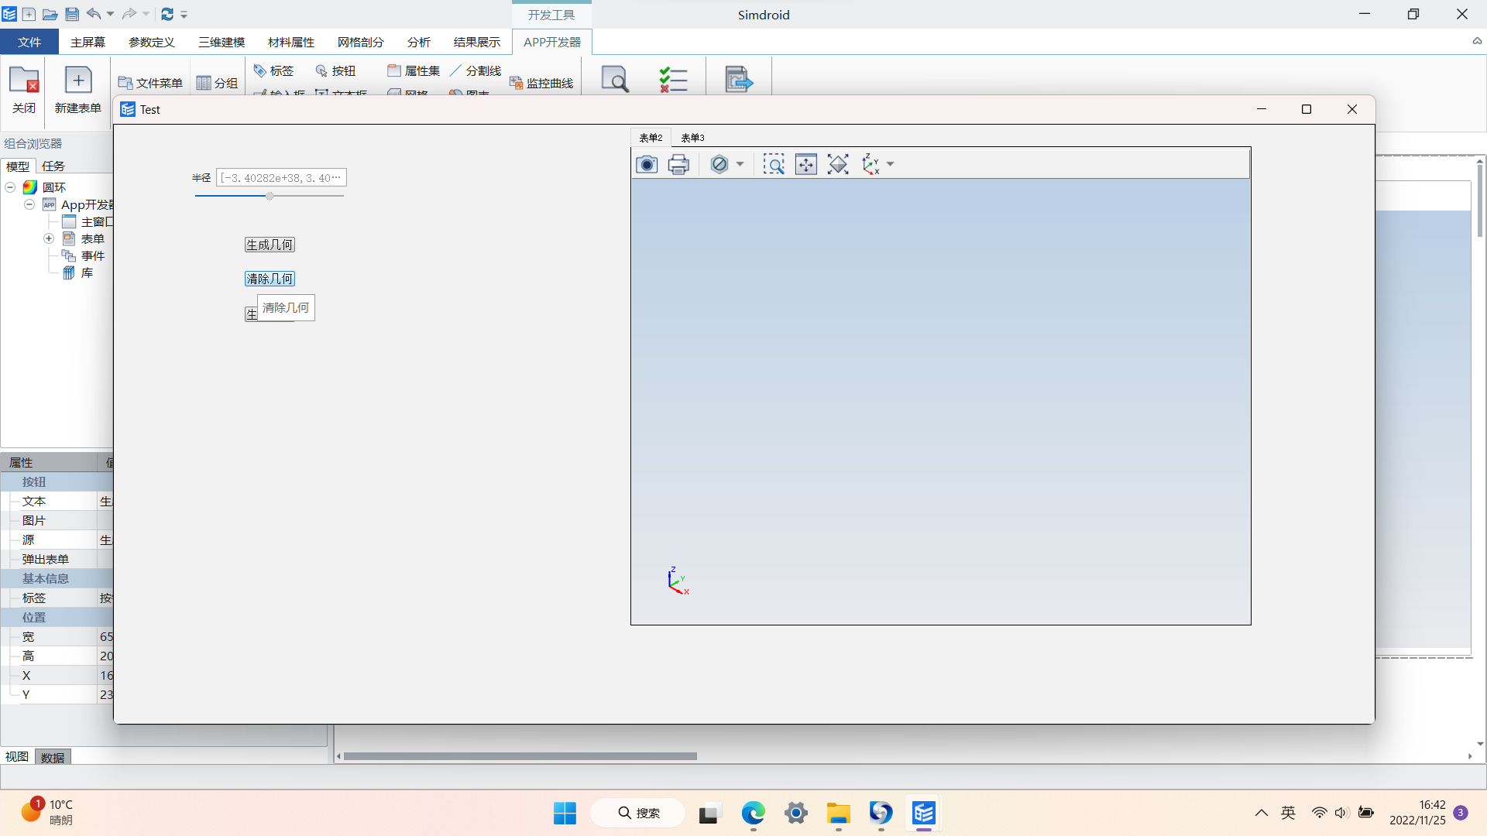The image size is (1487, 836).
Task: Expand the 表单 tree node
Action: click(x=48, y=238)
